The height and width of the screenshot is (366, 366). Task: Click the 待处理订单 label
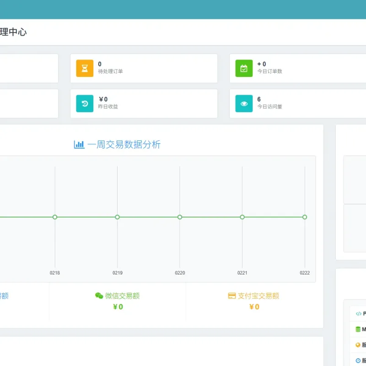tap(110, 71)
